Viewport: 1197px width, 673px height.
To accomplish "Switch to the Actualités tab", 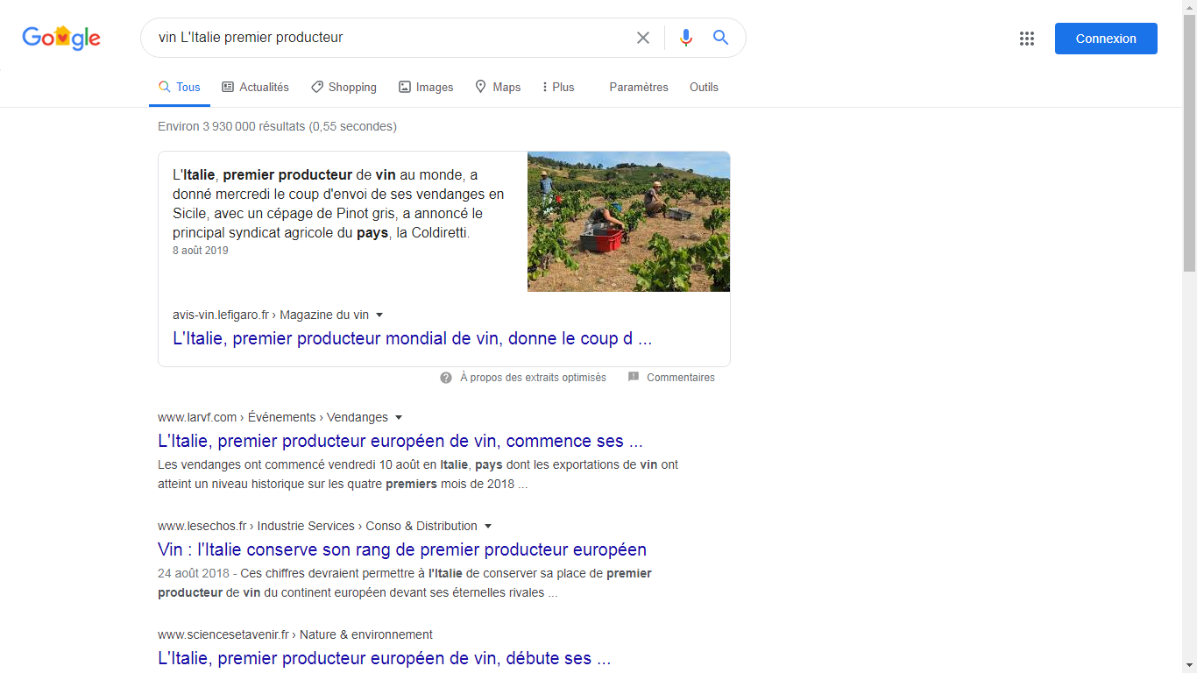I will pyautogui.click(x=255, y=87).
